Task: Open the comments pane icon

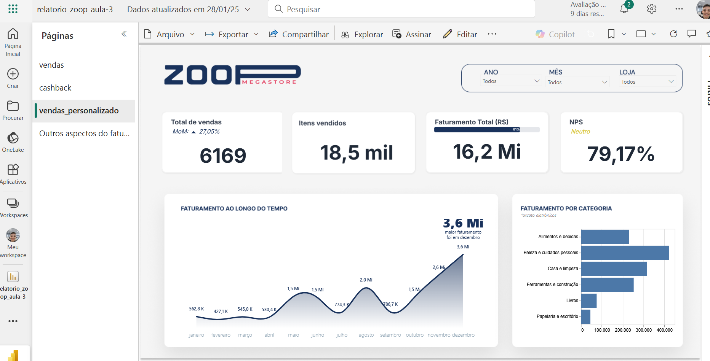Action: pos(692,34)
